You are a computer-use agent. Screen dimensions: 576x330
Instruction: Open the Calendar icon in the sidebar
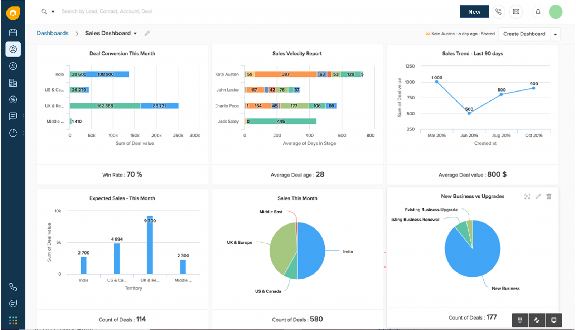[13, 33]
